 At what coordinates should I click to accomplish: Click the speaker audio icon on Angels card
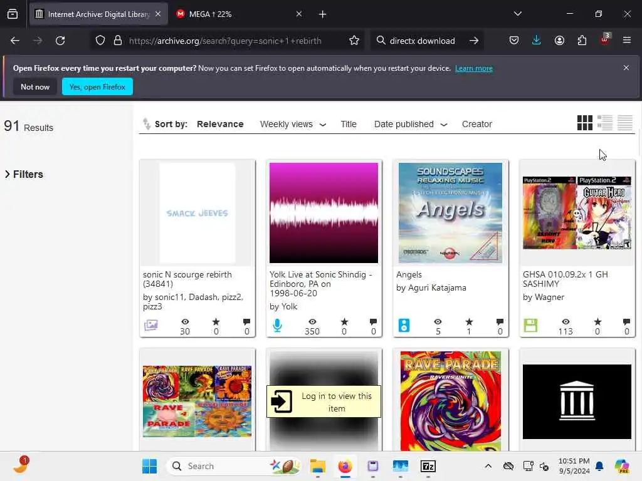(404, 326)
